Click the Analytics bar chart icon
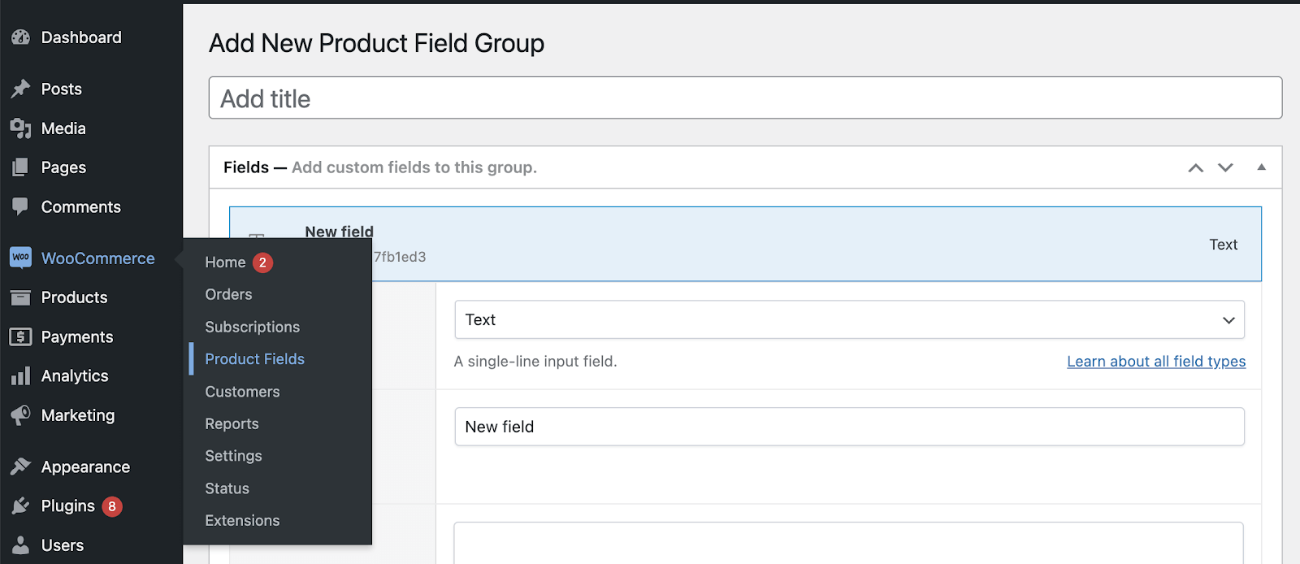Viewport: 1300px width, 564px height. point(20,376)
